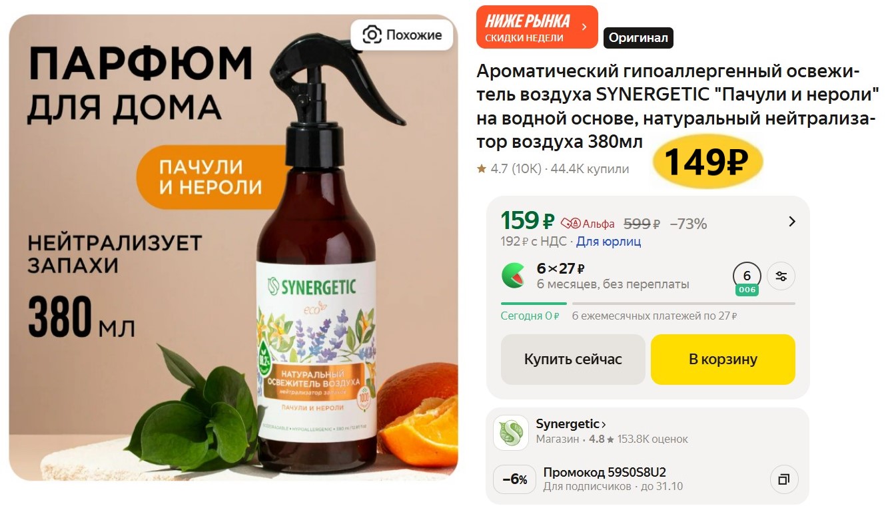The width and height of the screenshot is (886, 514).
Task: Click the green Split installment logo
Action: click(513, 276)
